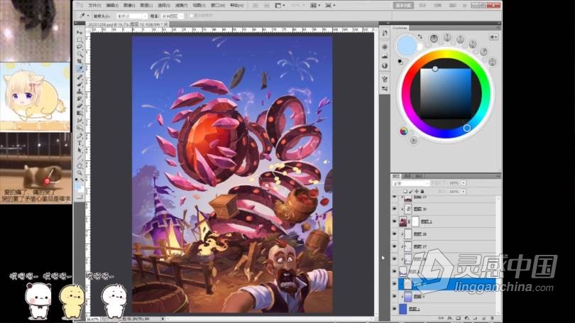
Task: Open the View Extras dropdown in the top bar
Action: [x=280, y=6]
